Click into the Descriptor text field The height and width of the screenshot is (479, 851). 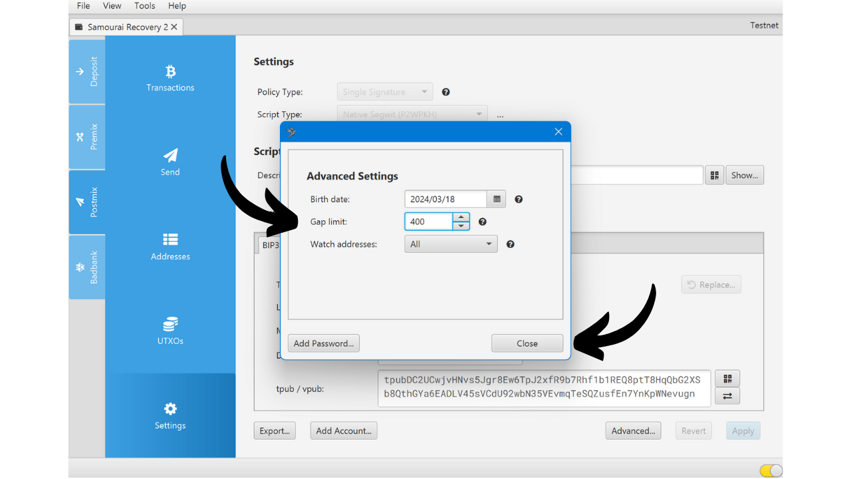coord(636,175)
